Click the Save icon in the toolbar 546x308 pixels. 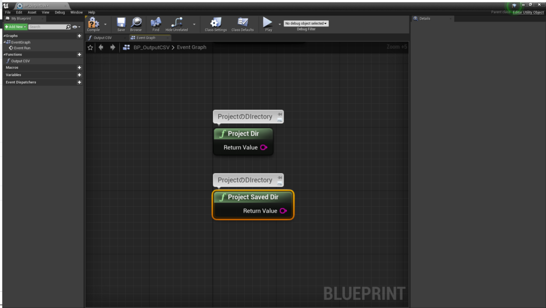coord(120,23)
